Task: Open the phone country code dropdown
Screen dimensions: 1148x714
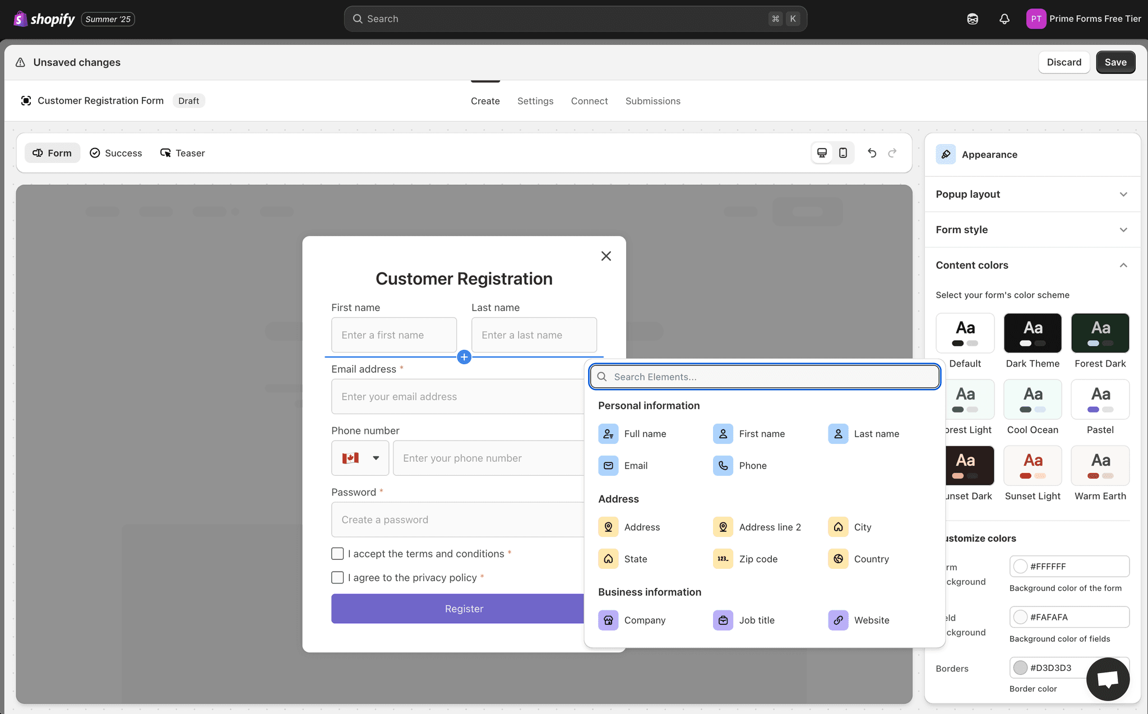Action: click(360, 458)
